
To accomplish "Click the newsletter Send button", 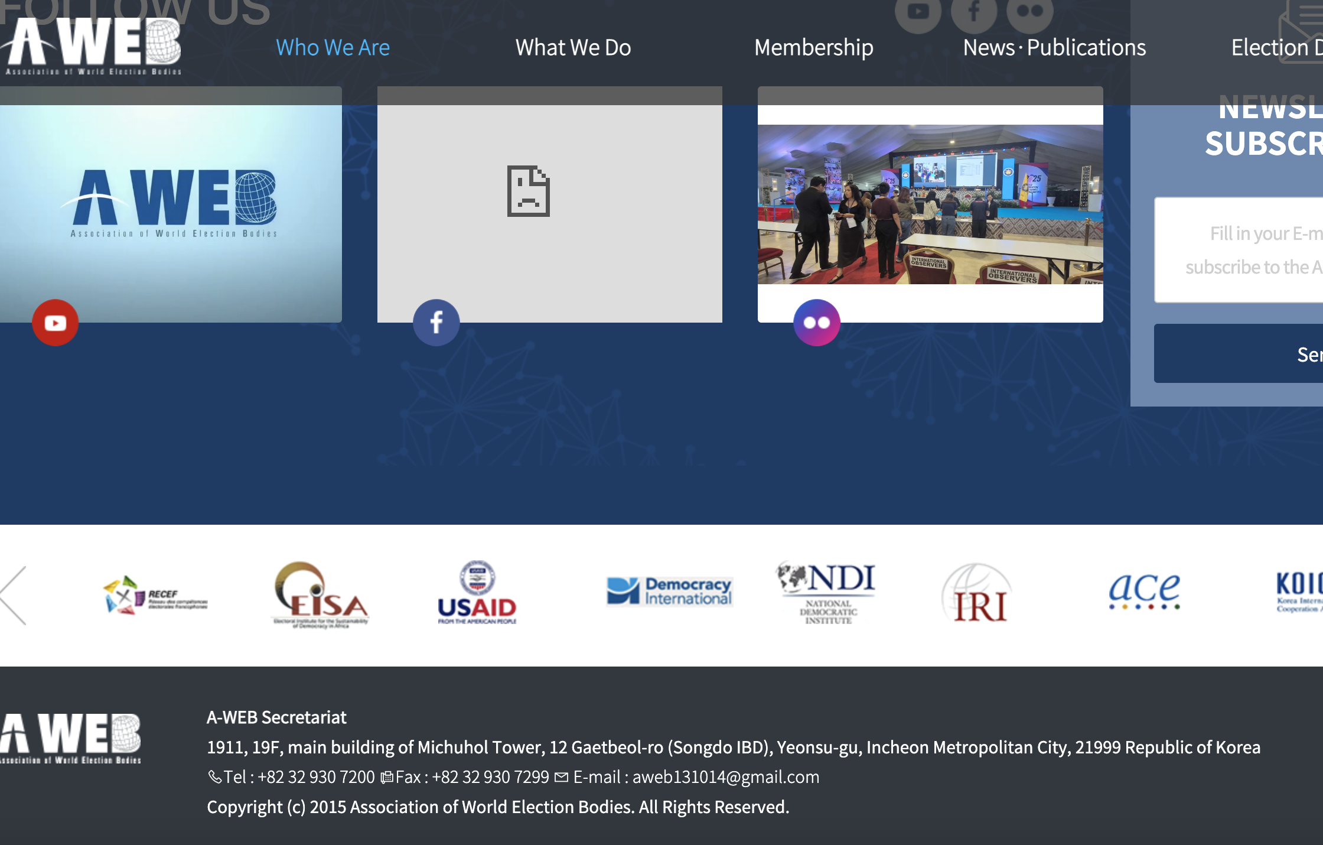I will tap(1239, 353).
